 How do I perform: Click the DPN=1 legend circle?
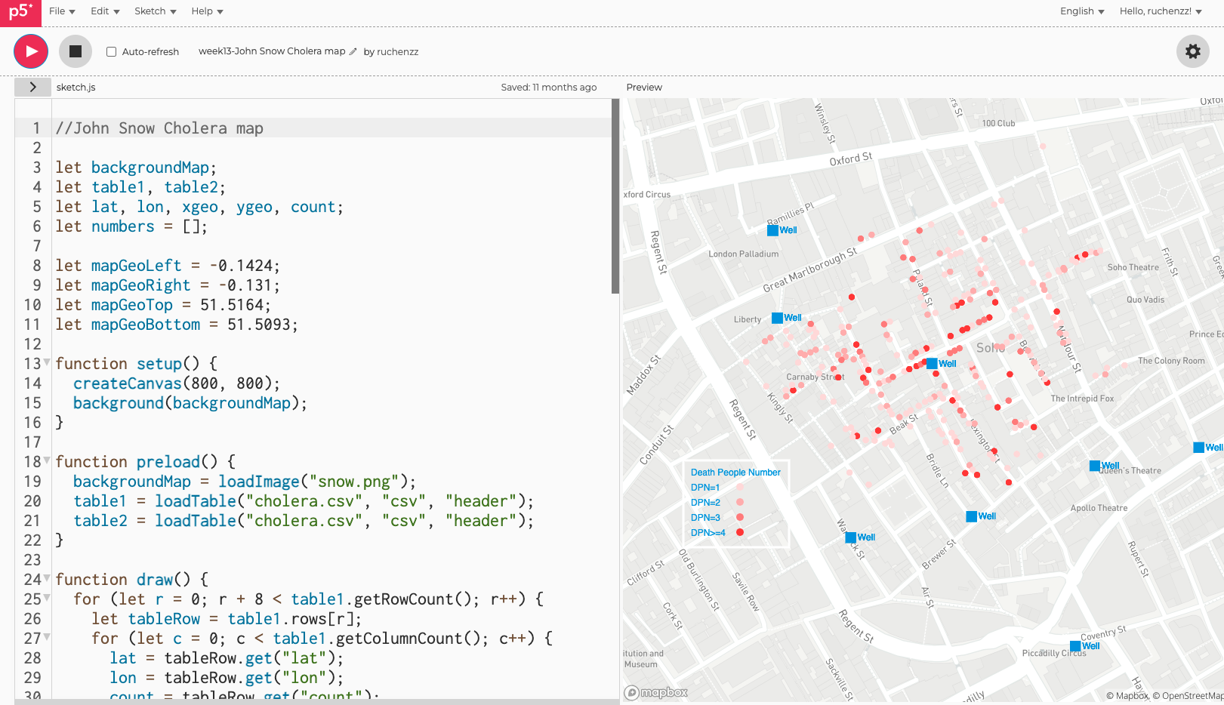pos(740,487)
